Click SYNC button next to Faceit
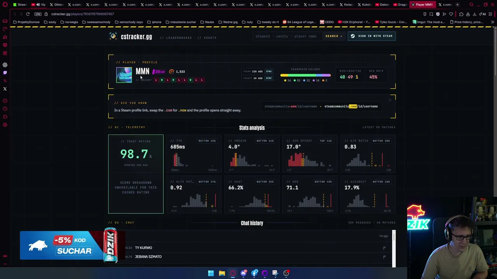The image size is (497, 279). [x=269, y=78]
